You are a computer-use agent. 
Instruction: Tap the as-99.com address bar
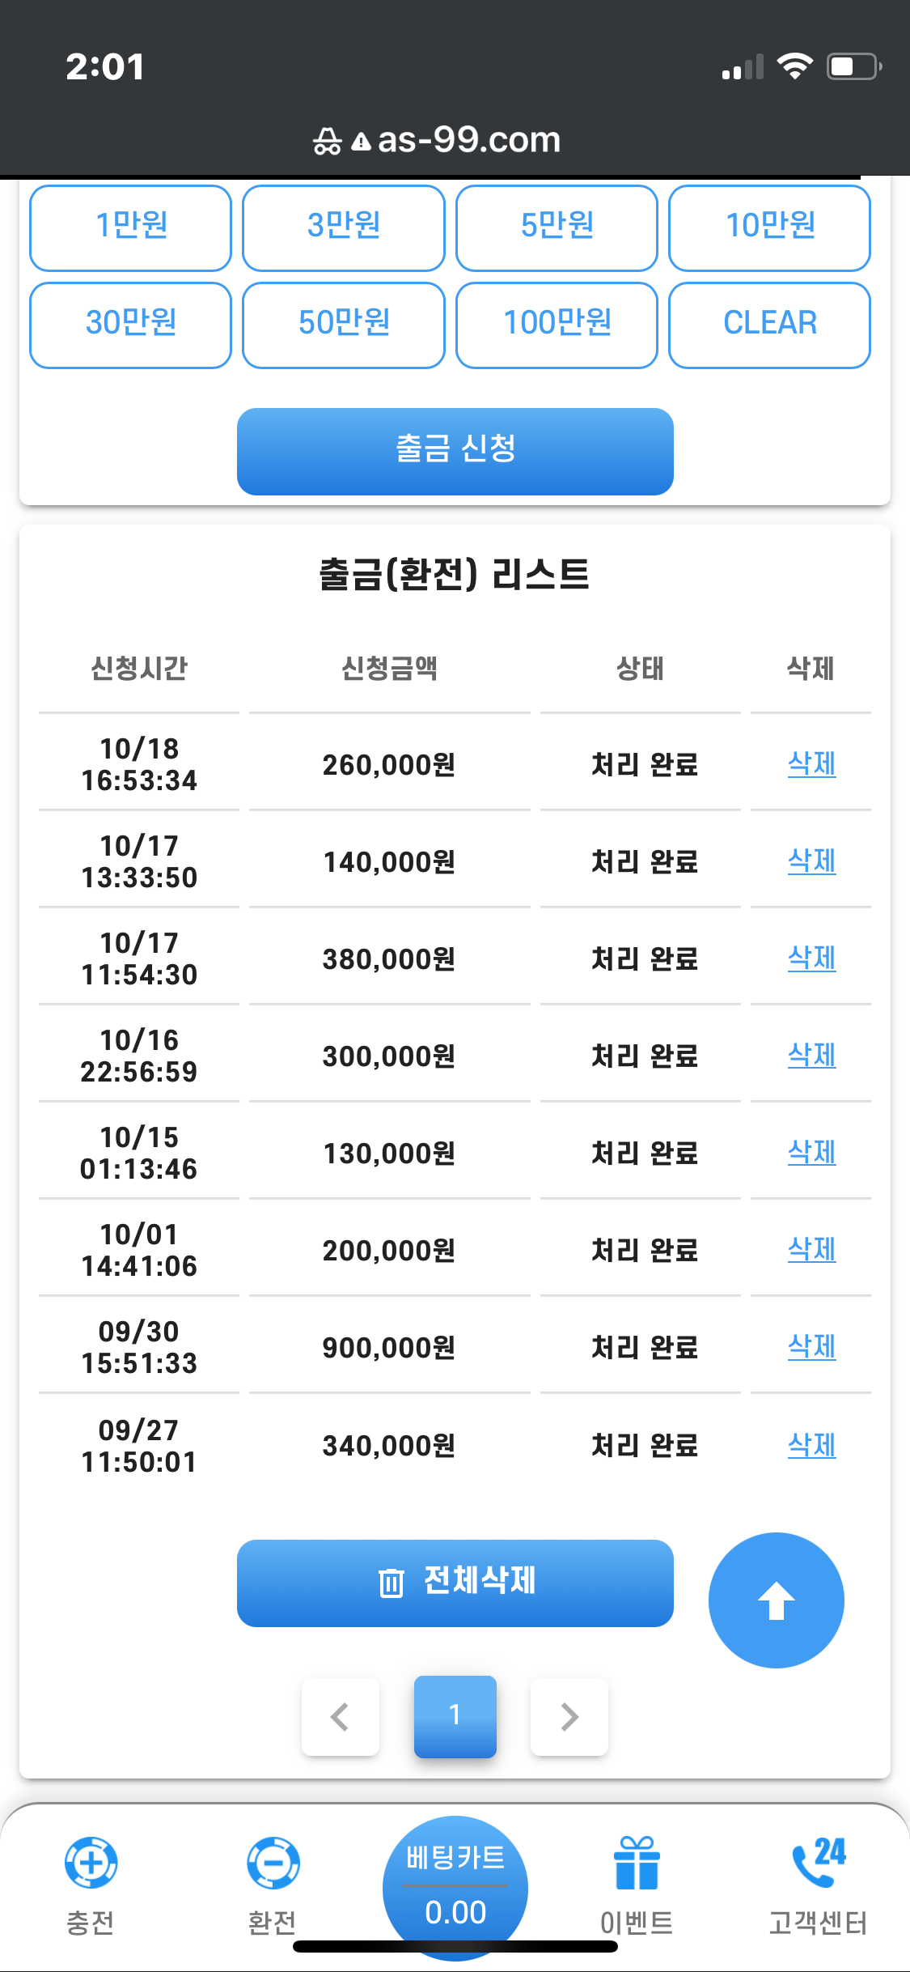469,140
